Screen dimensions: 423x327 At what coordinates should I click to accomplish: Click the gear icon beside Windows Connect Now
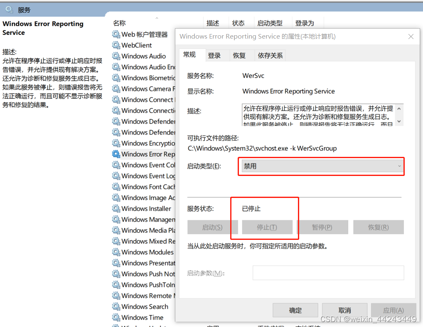point(116,100)
